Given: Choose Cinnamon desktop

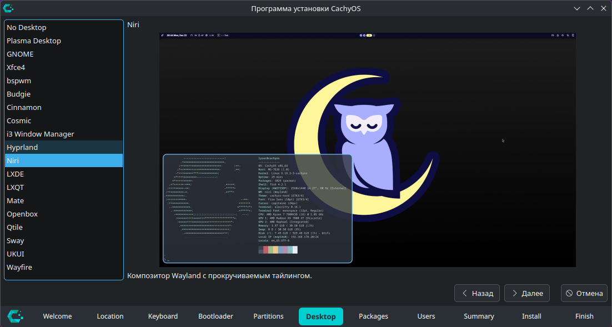Looking at the screenshot, I should pos(64,107).
